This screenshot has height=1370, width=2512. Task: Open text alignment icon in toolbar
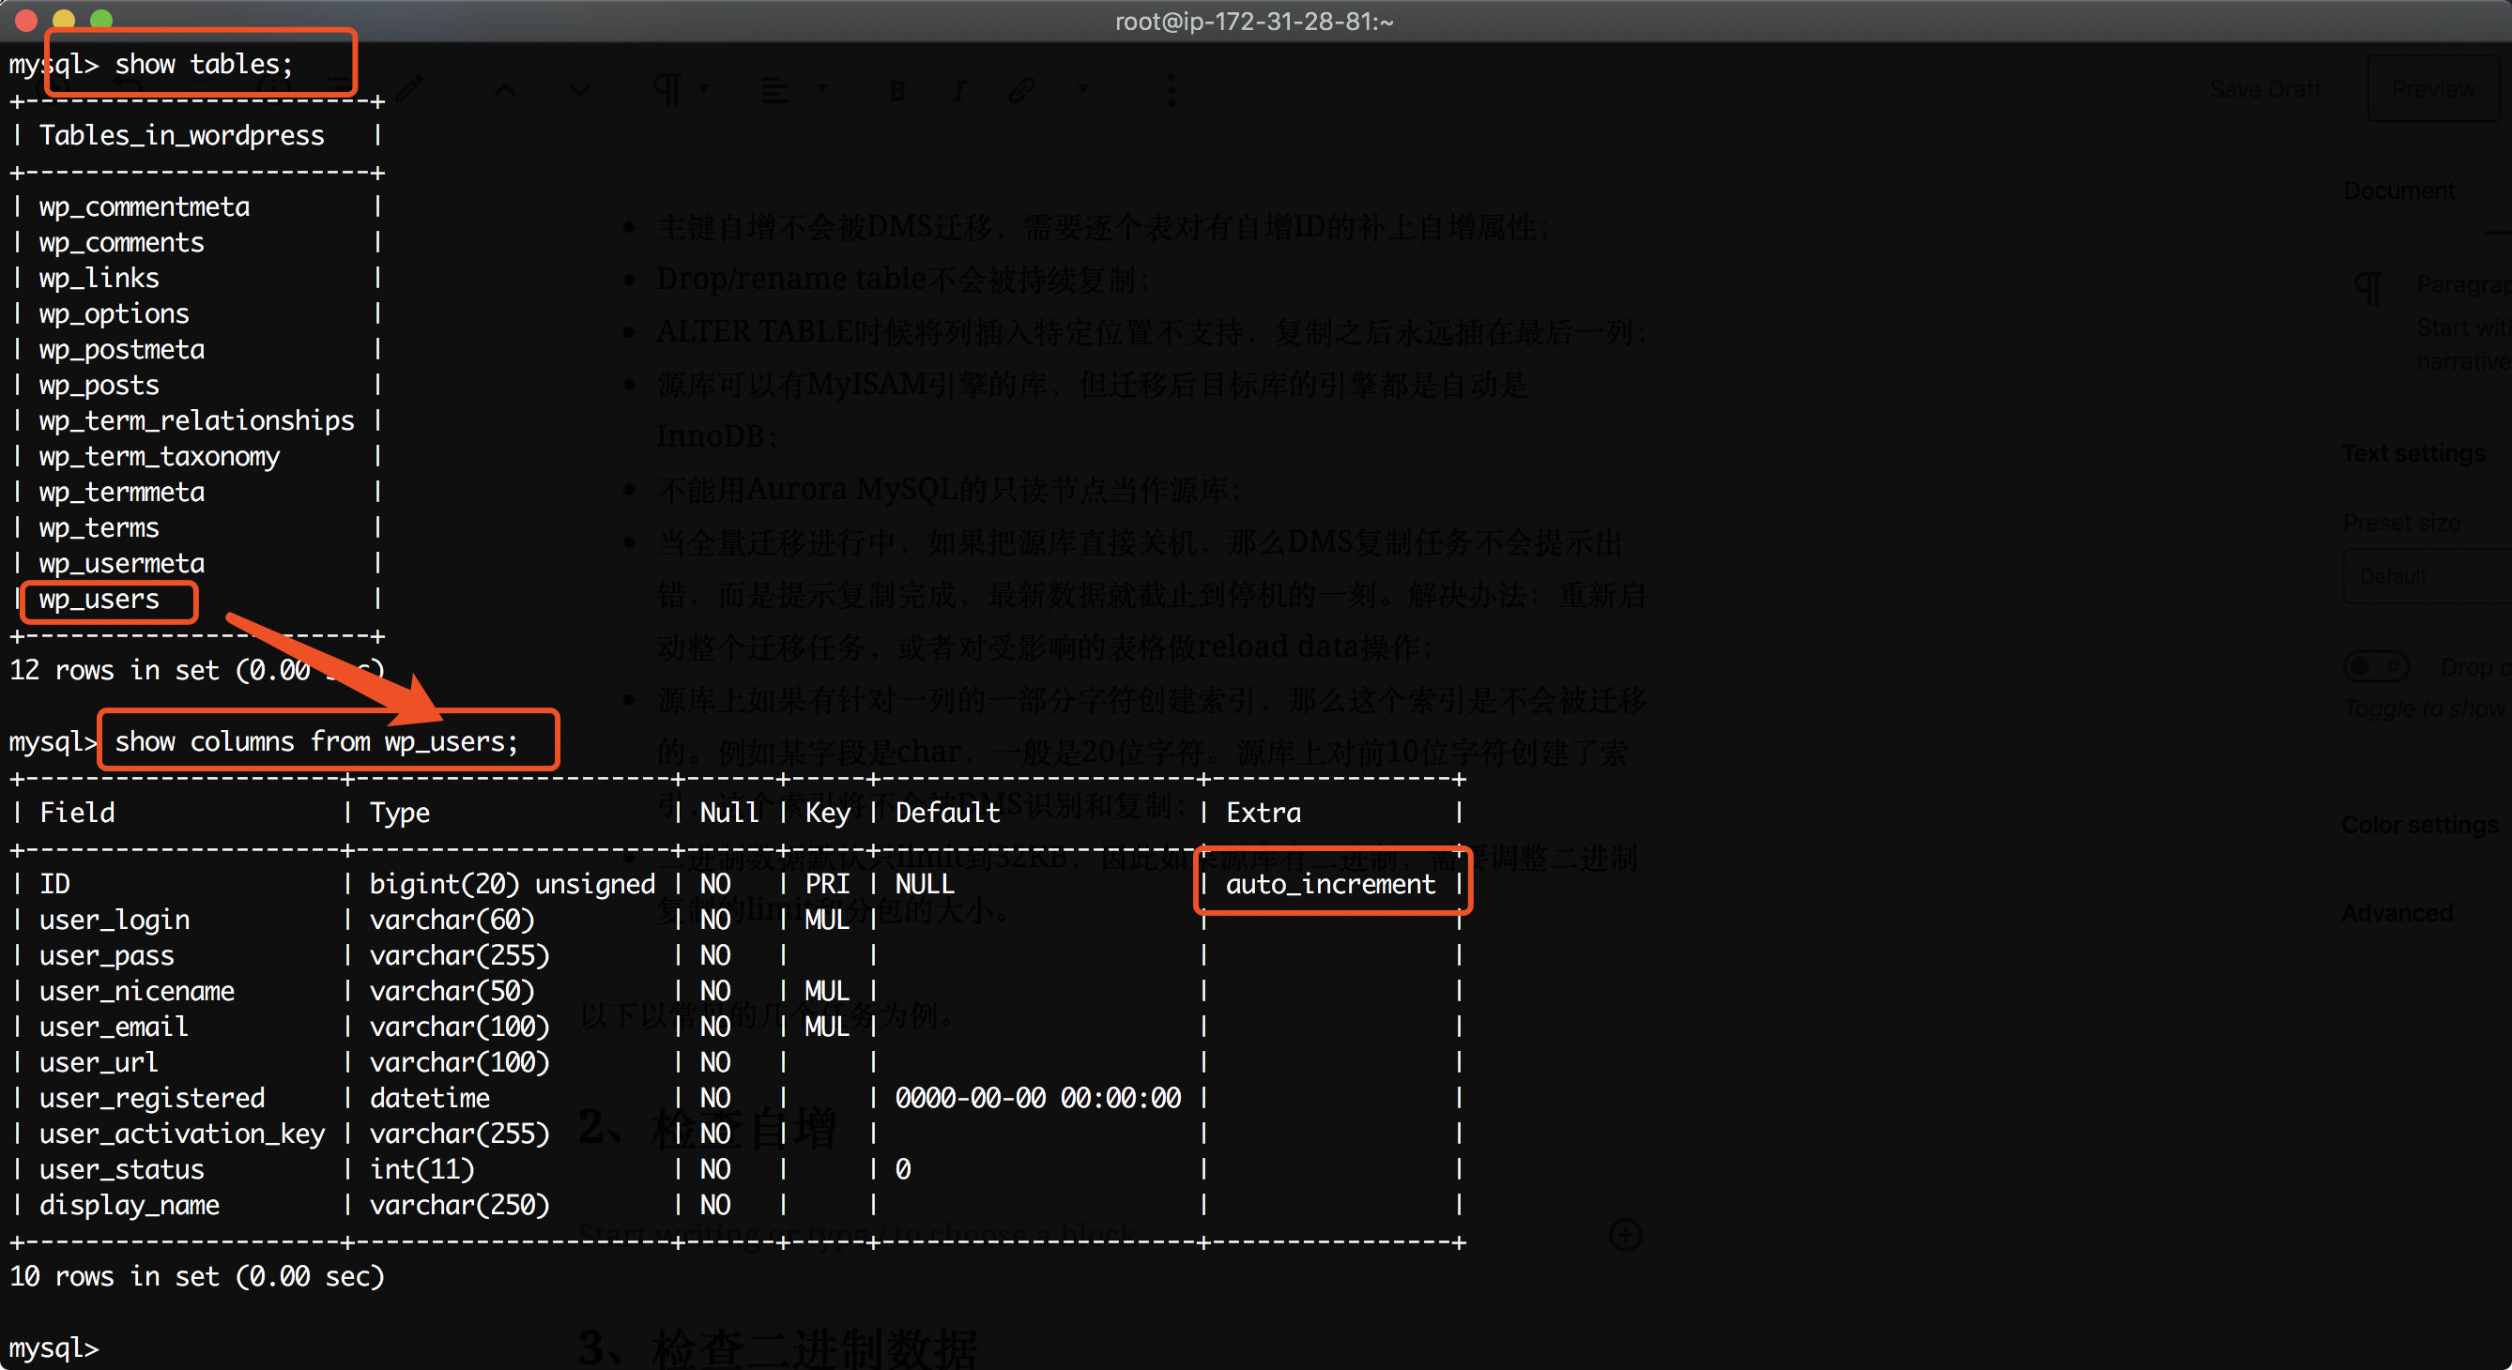coord(775,91)
